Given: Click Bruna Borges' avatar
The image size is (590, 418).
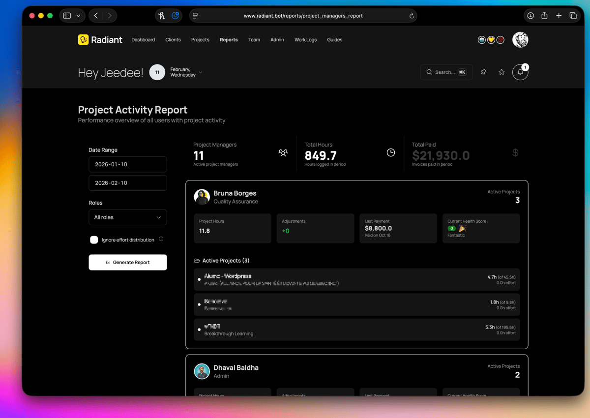Looking at the screenshot, I should 202,197.
